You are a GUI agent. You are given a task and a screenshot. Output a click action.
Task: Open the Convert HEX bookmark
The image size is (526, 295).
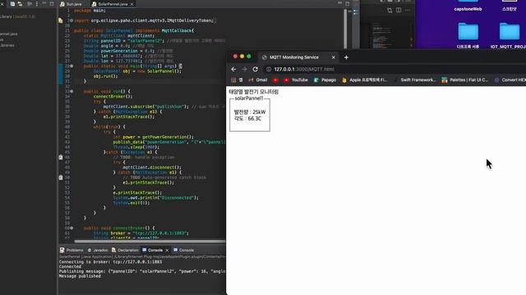(x=510, y=80)
